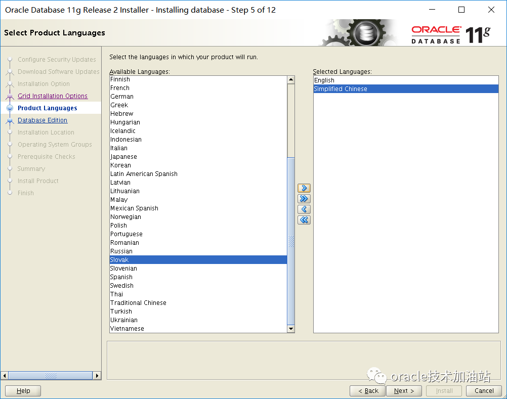Select Latin American Spanish language
The image size is (507, 399).
coord(198,174)
